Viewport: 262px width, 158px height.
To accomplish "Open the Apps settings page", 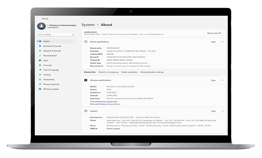I will pyautogui.click(x=46, y=60).
